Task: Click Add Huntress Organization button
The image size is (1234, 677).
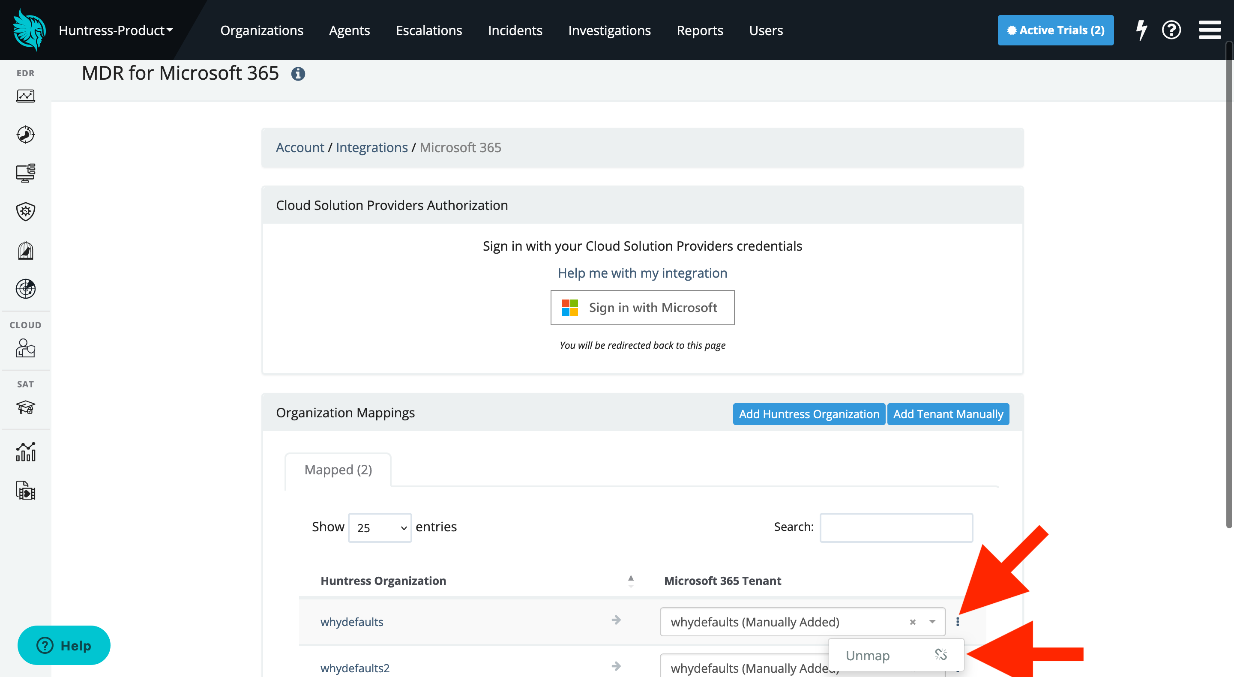Action: pos(809,414)
